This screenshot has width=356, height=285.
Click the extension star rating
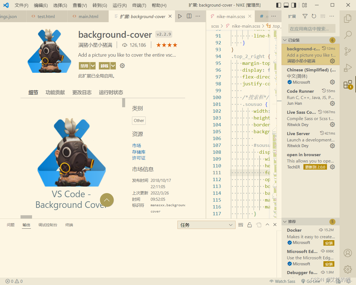(x=167, y=45)
